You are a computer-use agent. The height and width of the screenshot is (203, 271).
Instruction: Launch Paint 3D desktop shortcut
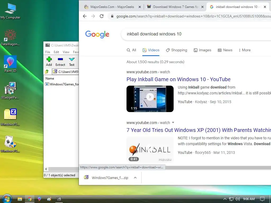click(10, 64)
